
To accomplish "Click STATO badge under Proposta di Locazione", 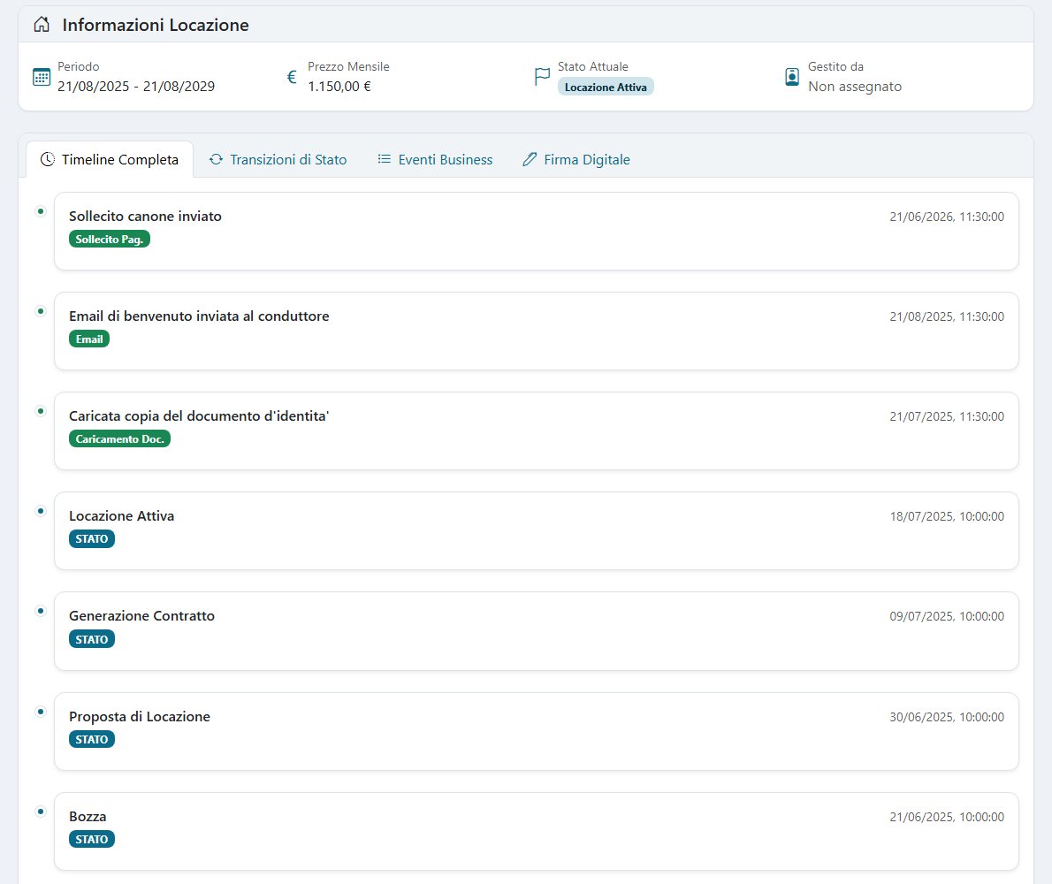I will tap(92, 740).
